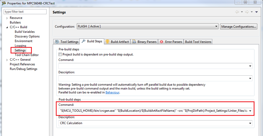Click the type filter text field

[x=25, y=12]
